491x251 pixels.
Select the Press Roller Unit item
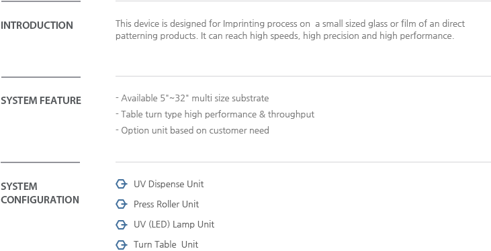pos(166,205)
